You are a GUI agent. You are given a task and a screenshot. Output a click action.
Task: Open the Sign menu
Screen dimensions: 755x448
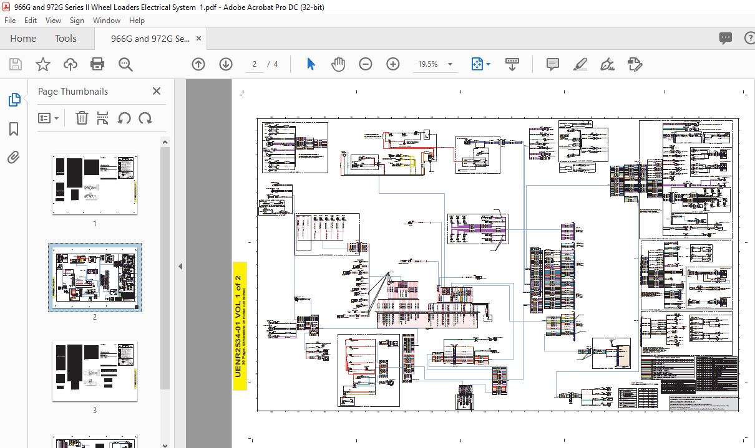[77, 21]
